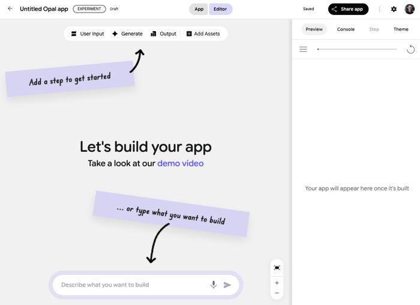Switch to App view toggle

point(199,9)
